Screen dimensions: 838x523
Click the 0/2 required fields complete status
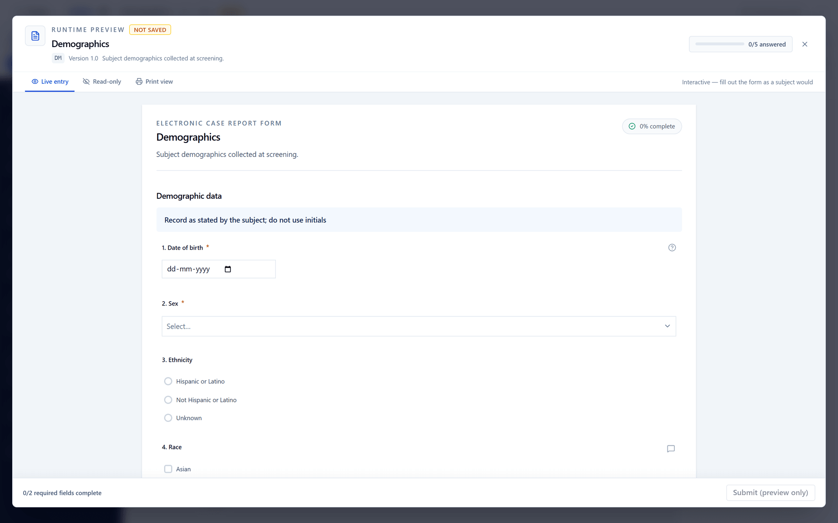click(x=62, y=493)
